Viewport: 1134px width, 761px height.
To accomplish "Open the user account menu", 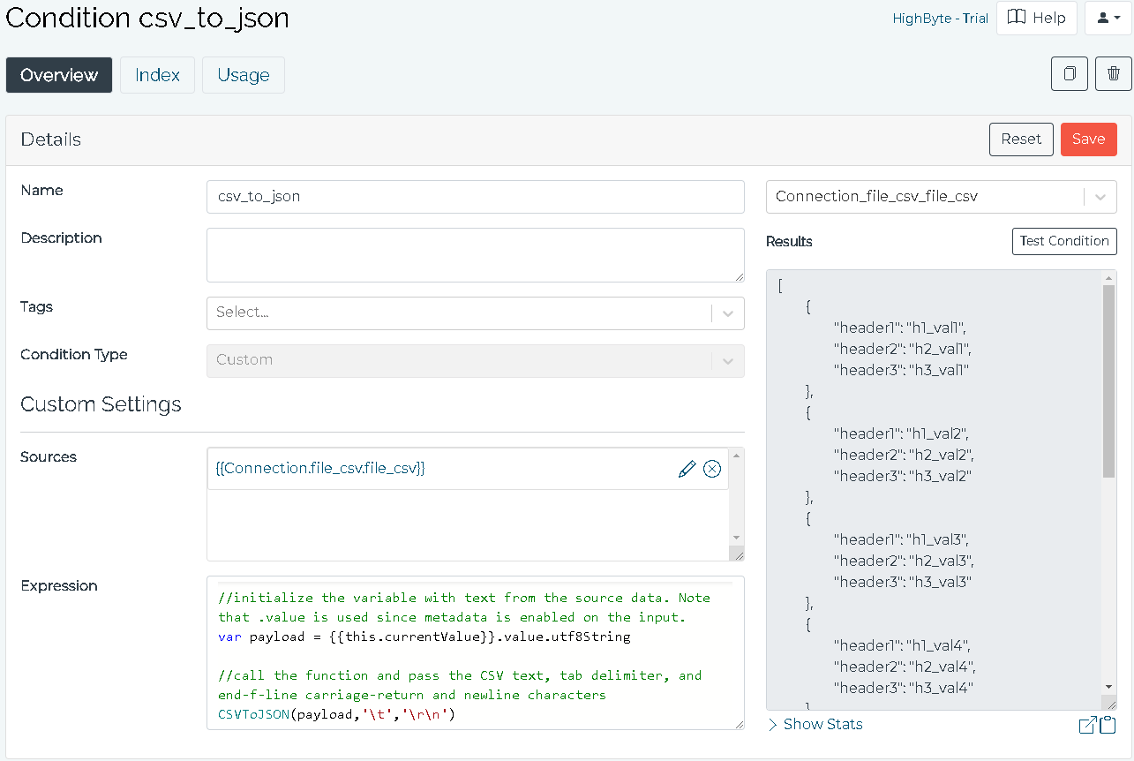I will point(1108,18).
